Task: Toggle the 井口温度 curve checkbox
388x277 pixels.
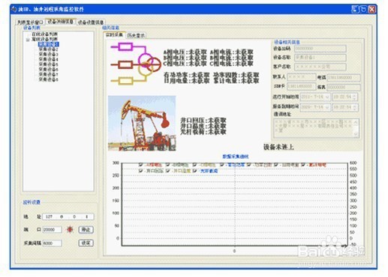Action: 168,171
